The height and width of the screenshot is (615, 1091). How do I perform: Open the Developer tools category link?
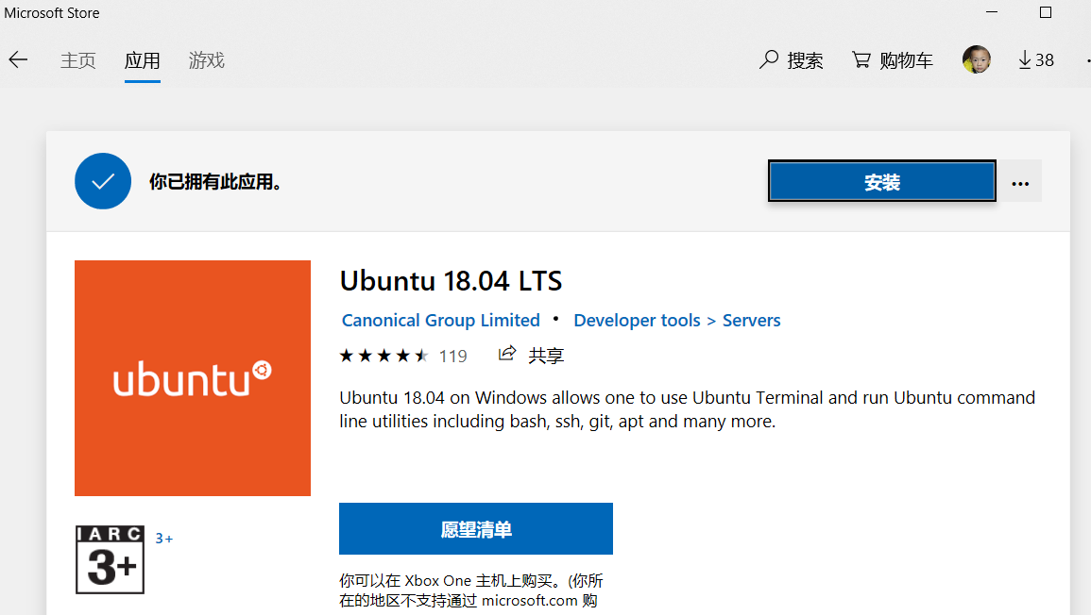tap(637, 321)
